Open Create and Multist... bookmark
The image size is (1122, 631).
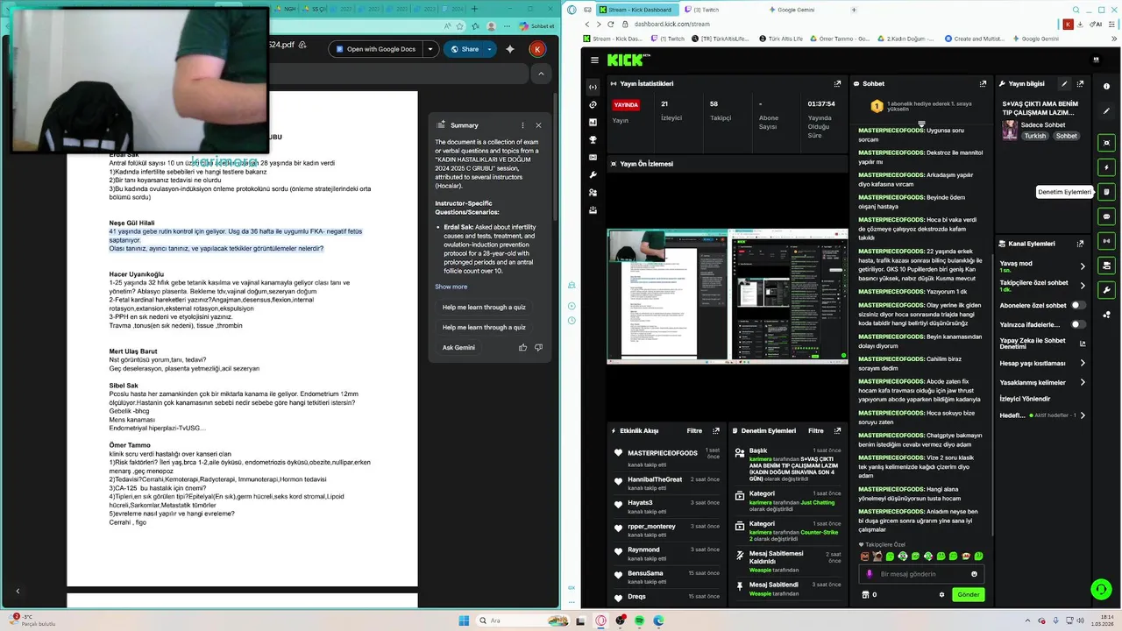click(974, 39)
